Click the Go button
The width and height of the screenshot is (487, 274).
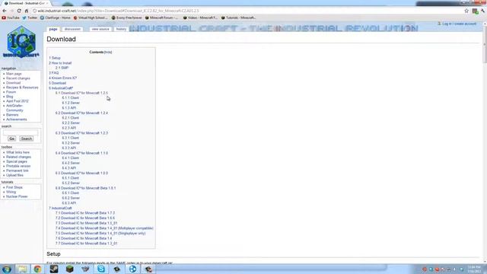(x=12, y=139)
